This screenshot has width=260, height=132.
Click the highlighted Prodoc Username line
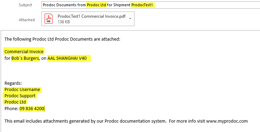click(22, 90)
